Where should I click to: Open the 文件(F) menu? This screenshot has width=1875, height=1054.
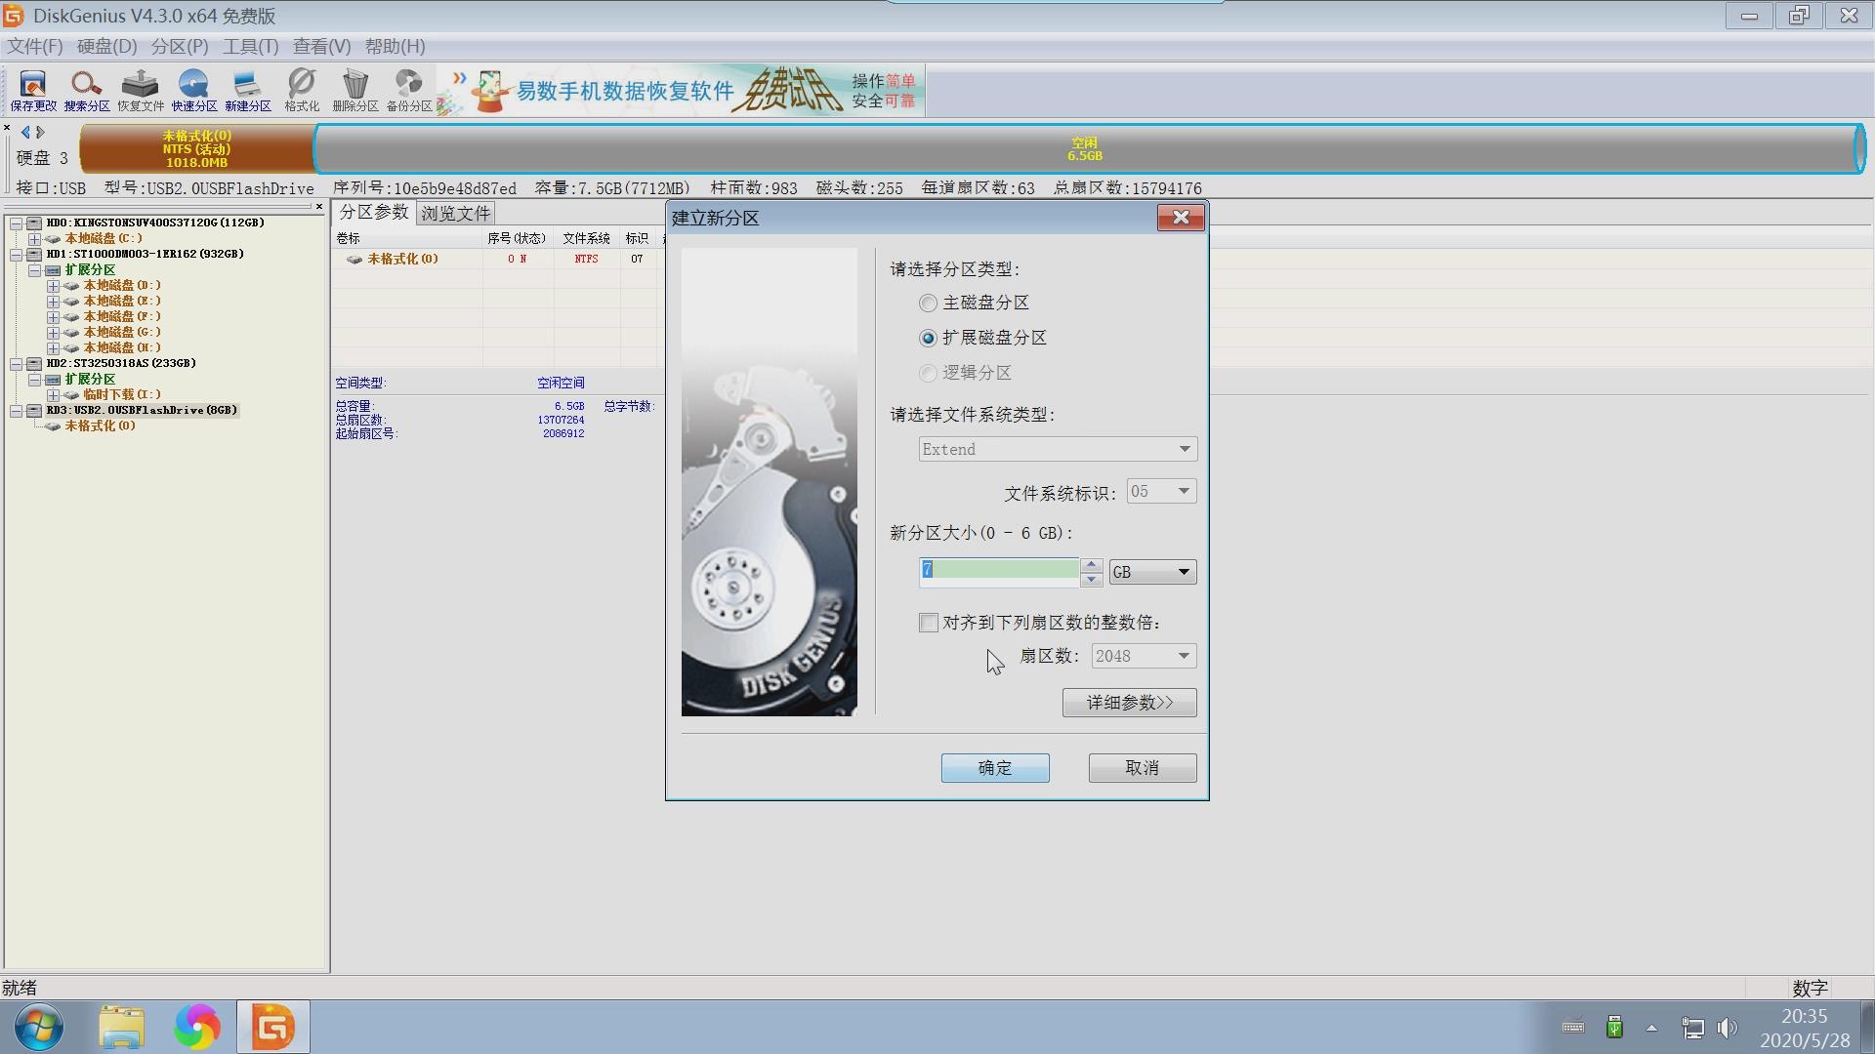click(35, 46)
